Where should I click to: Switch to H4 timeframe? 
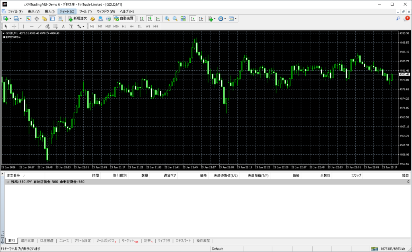pyautogui.click(x=132, y=27)
